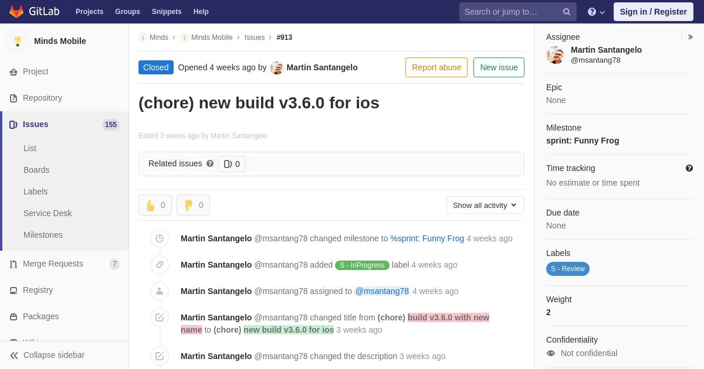This screenshot has height=369, width=704.
Task: Focus the Search or jump to field
Action: [x=518, y=12]
